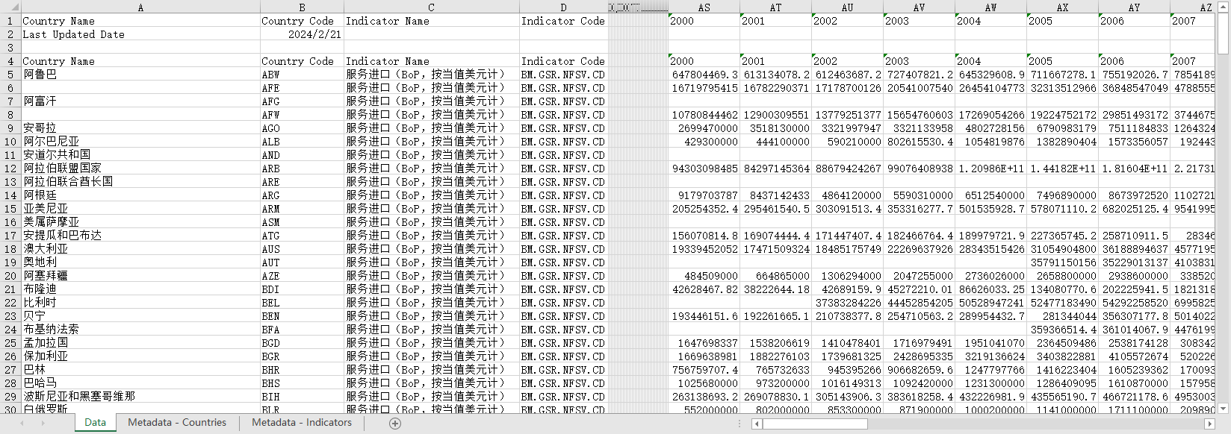This screenshot has height=434, width=1231.
Task: Select the country cell '阿拉伯联盟国家'
Action: tap(140, 169)
